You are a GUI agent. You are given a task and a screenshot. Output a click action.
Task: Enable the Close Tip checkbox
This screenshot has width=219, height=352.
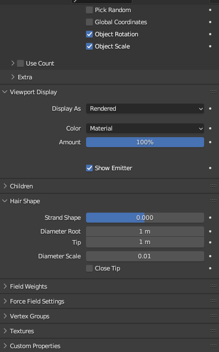[89, 268]
